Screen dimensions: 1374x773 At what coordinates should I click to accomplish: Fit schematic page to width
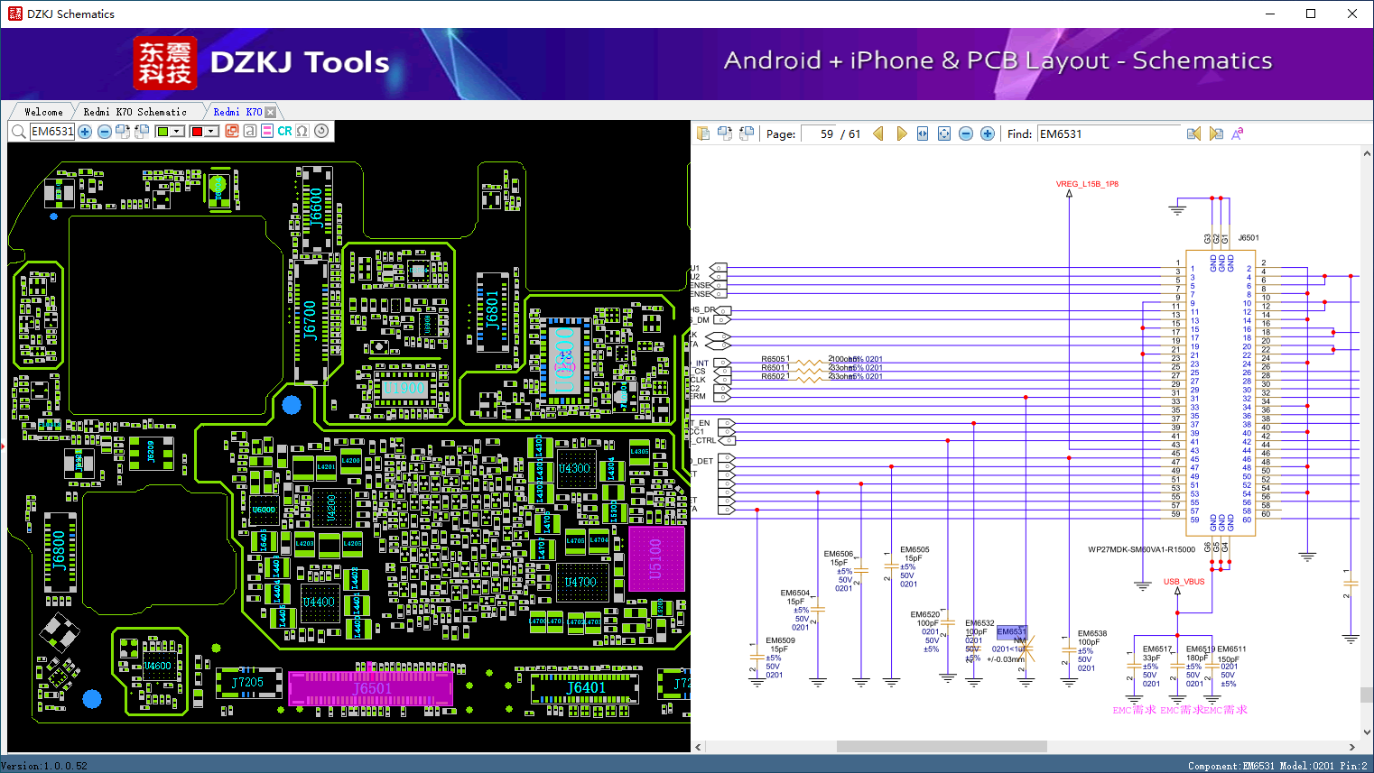point(923,133)
